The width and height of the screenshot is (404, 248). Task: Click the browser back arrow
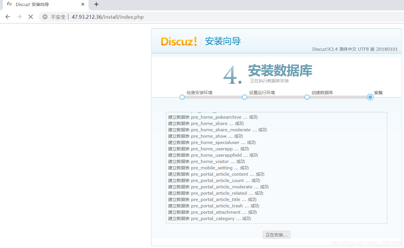point(8,17)
